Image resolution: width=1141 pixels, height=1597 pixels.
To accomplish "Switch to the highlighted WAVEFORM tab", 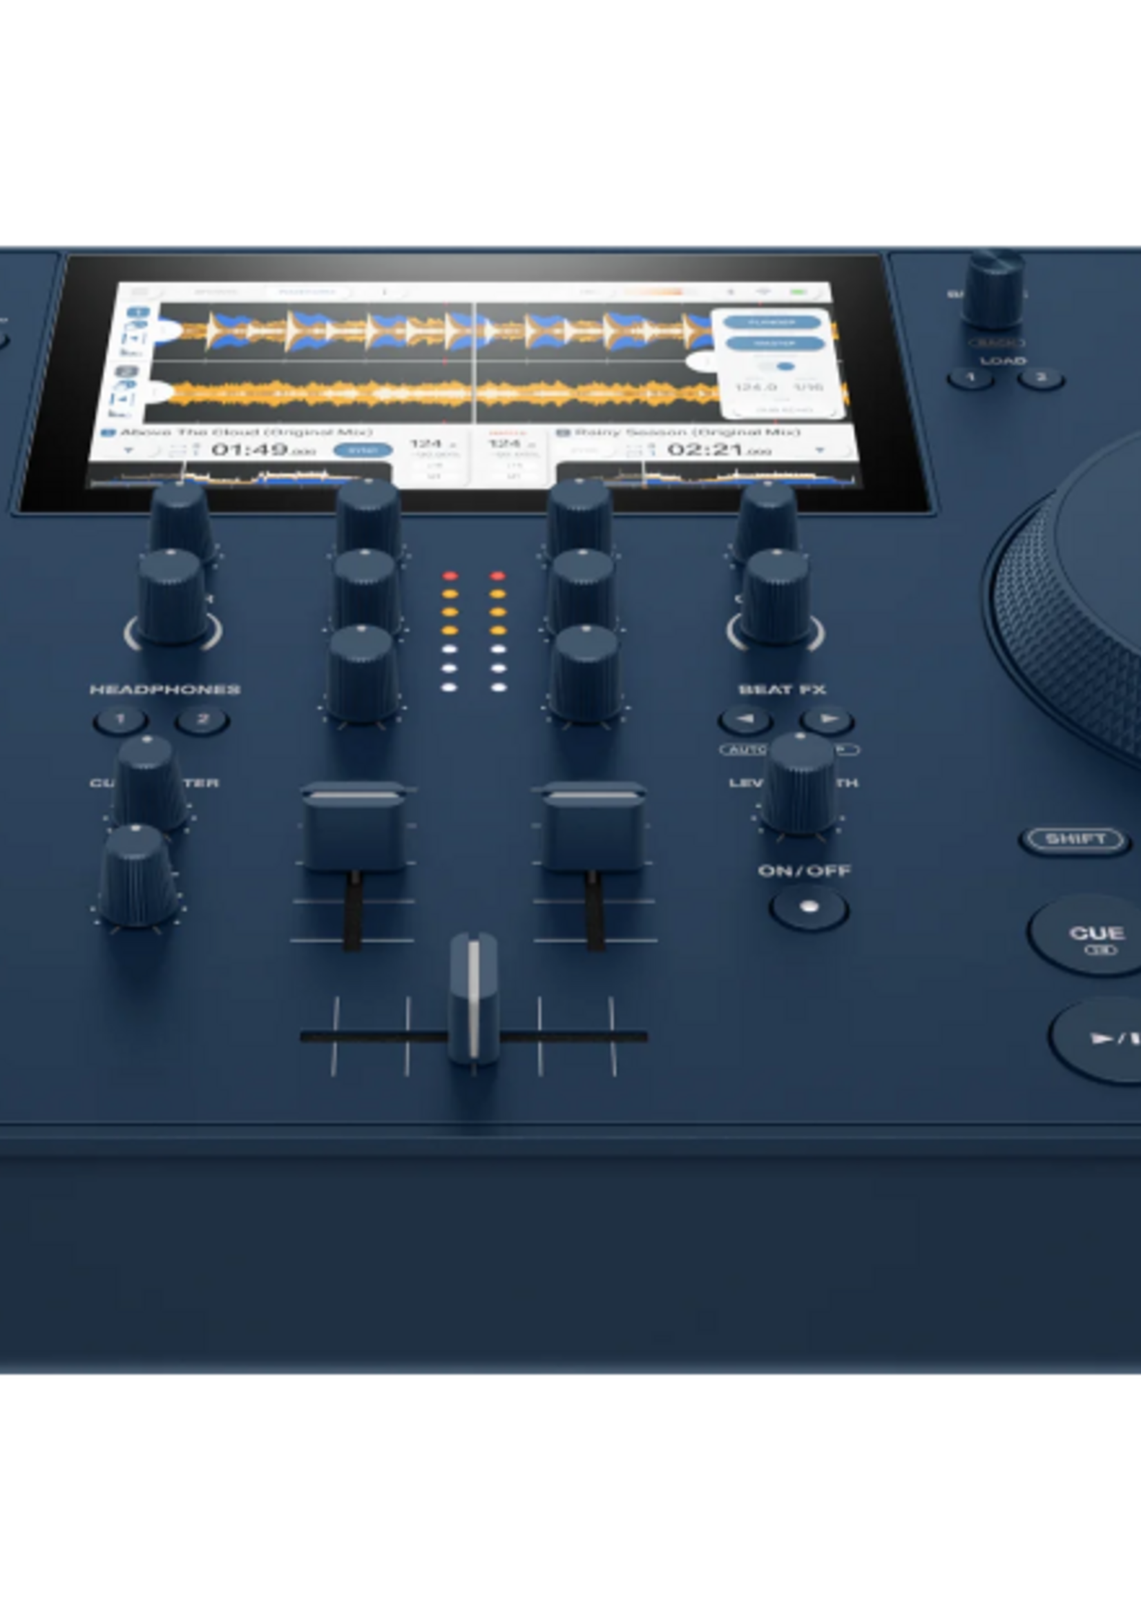I will click(307, 291).
